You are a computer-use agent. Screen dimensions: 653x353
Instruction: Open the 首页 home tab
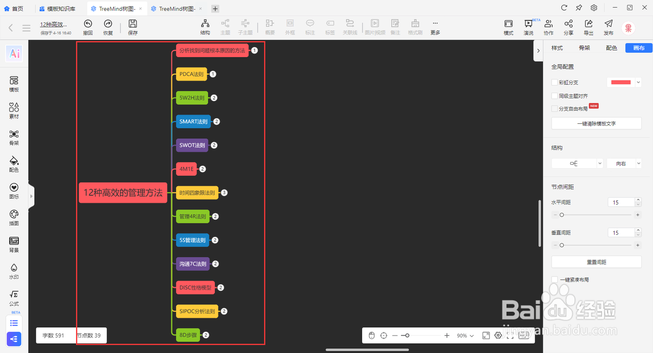tap(14, 9)
